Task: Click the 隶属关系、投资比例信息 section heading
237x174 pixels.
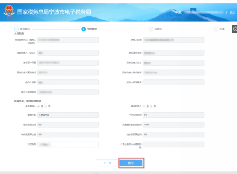Action: click(27, 101)
